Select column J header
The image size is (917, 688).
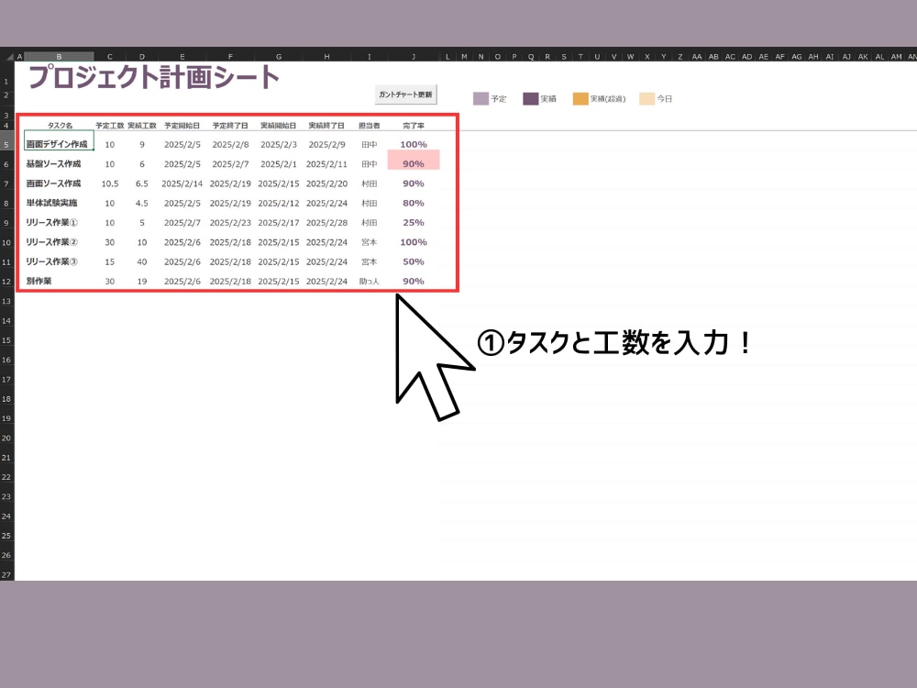tap(414, 57)
